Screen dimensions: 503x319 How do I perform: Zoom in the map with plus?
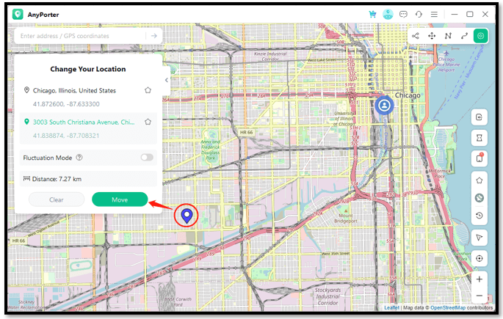click(x=480, y=279)
